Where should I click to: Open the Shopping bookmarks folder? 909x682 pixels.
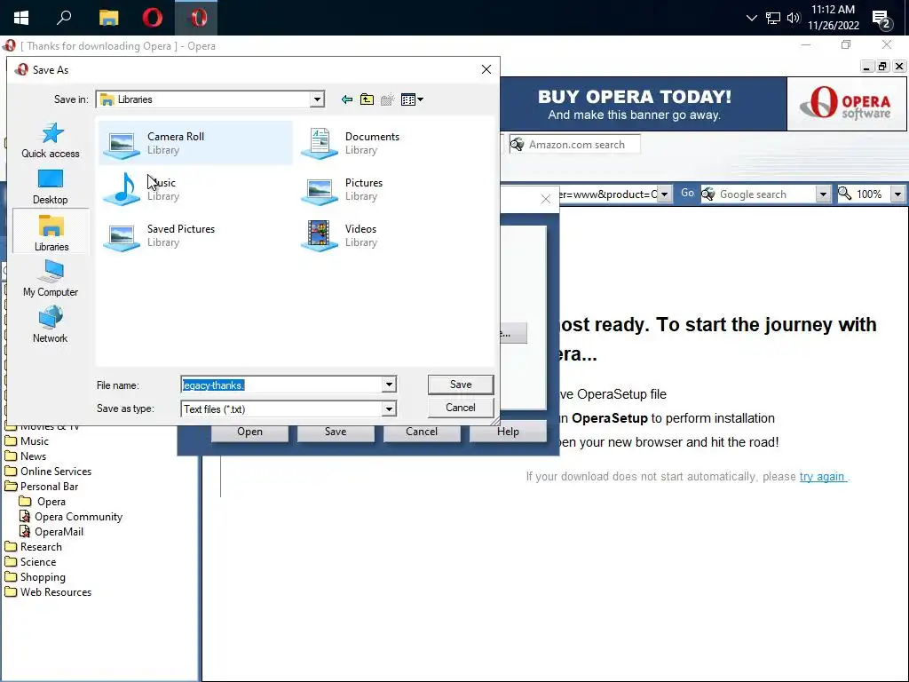pyautogui.click(x=36, y=577)
